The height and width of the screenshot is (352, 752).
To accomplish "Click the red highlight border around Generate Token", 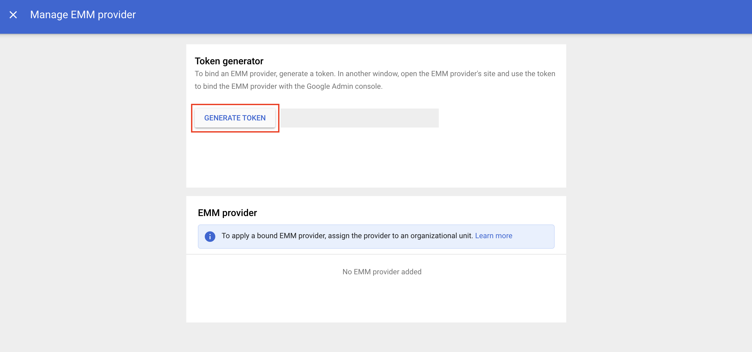I will 235,105.
